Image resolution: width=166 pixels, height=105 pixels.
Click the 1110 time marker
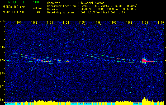click(x=161, y=23)
